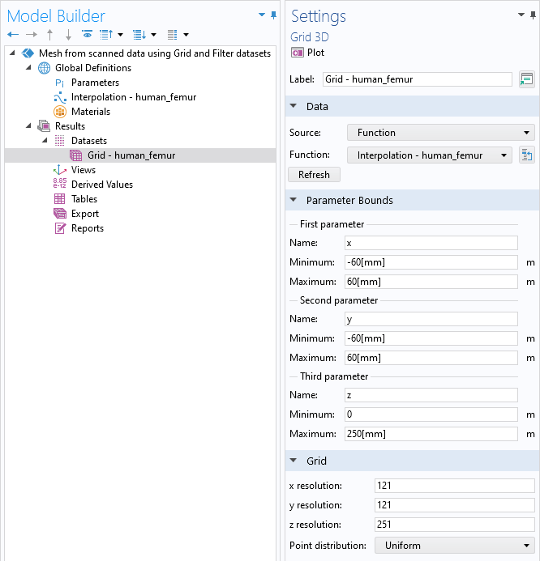Pin the Settings panel
This screenshot has height=561, width=540.
[x=533, y=15]
